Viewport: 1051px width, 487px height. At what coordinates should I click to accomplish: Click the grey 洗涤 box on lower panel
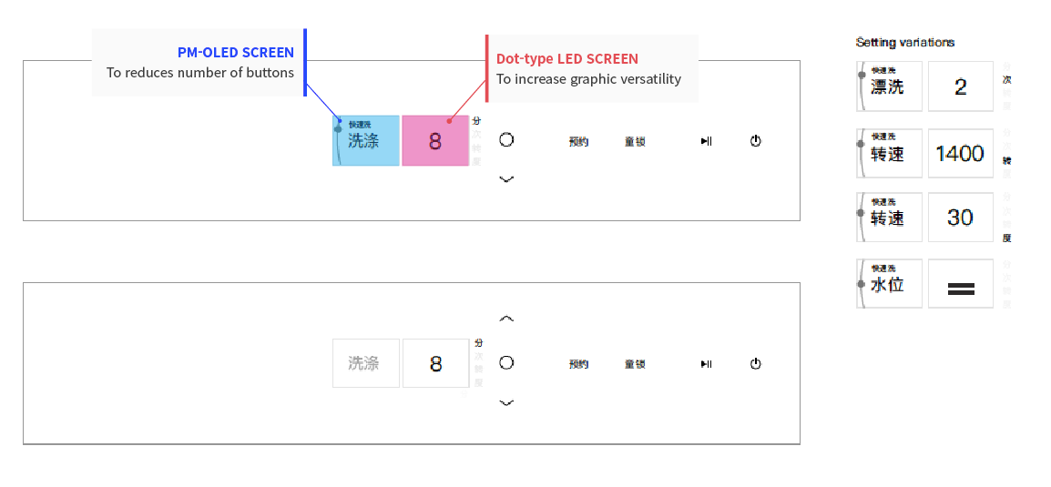pos(366,363)
